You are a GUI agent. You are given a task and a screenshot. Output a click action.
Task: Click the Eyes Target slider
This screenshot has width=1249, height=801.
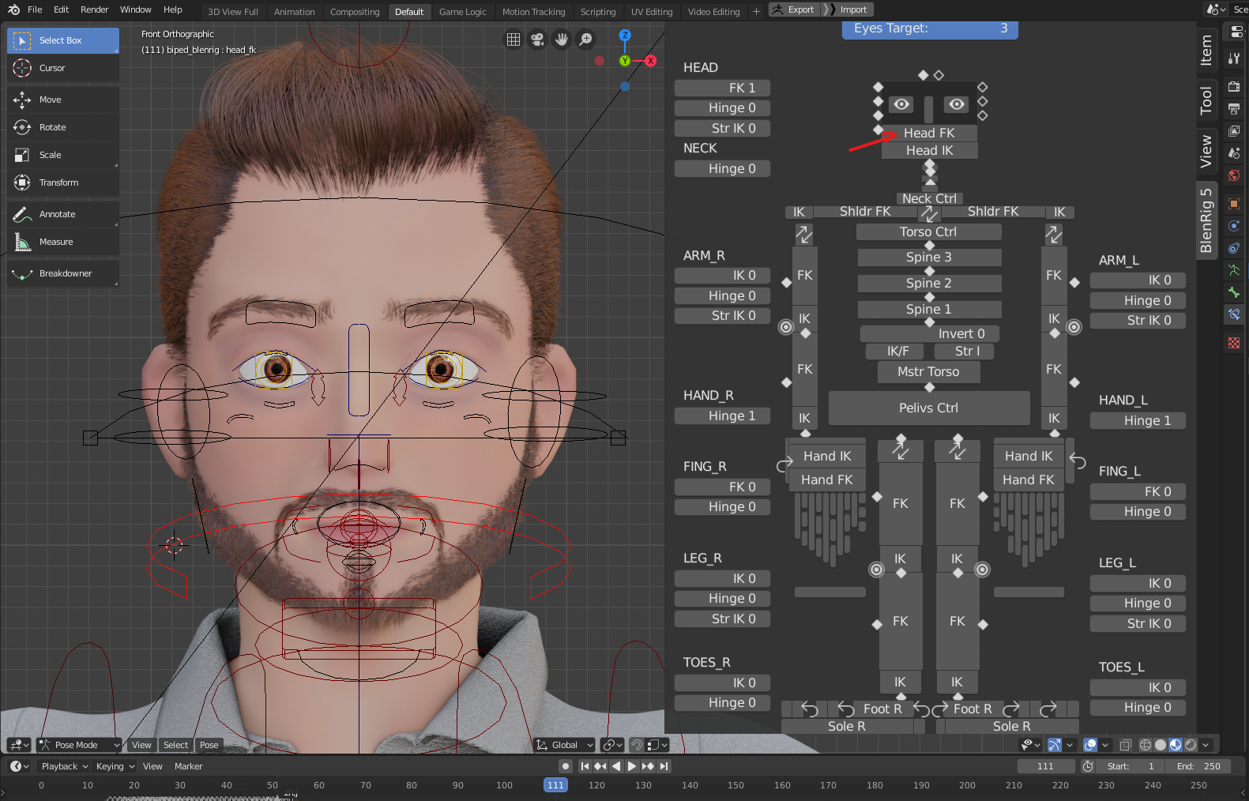pos(930,28)
